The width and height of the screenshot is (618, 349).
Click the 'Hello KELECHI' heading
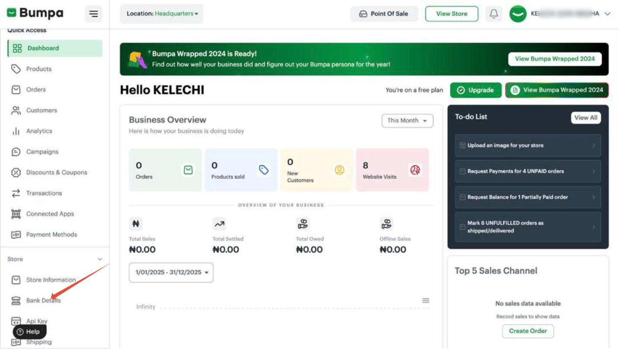point(162,90)
